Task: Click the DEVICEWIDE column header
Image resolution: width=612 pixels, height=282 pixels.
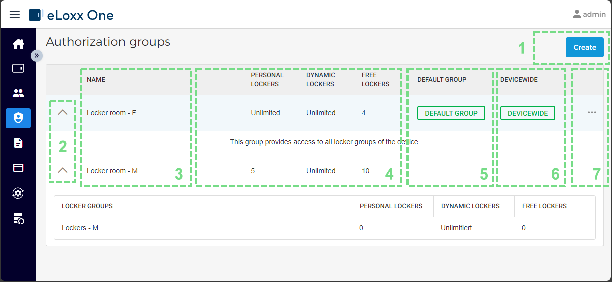Action: click(x=519, y=80)
